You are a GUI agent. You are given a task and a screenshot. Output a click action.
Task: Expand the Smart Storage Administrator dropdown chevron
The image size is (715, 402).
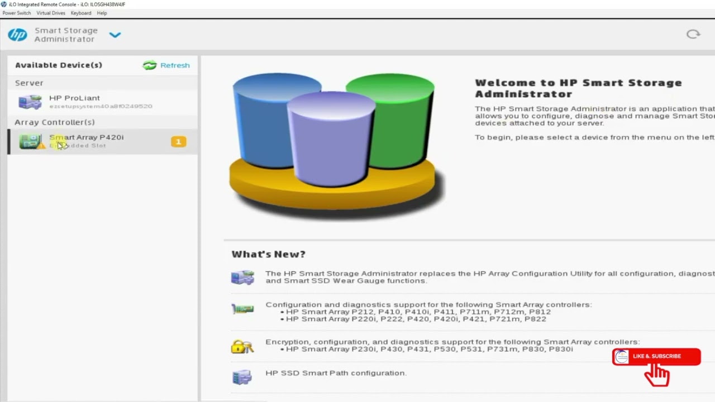coord(115,35)
